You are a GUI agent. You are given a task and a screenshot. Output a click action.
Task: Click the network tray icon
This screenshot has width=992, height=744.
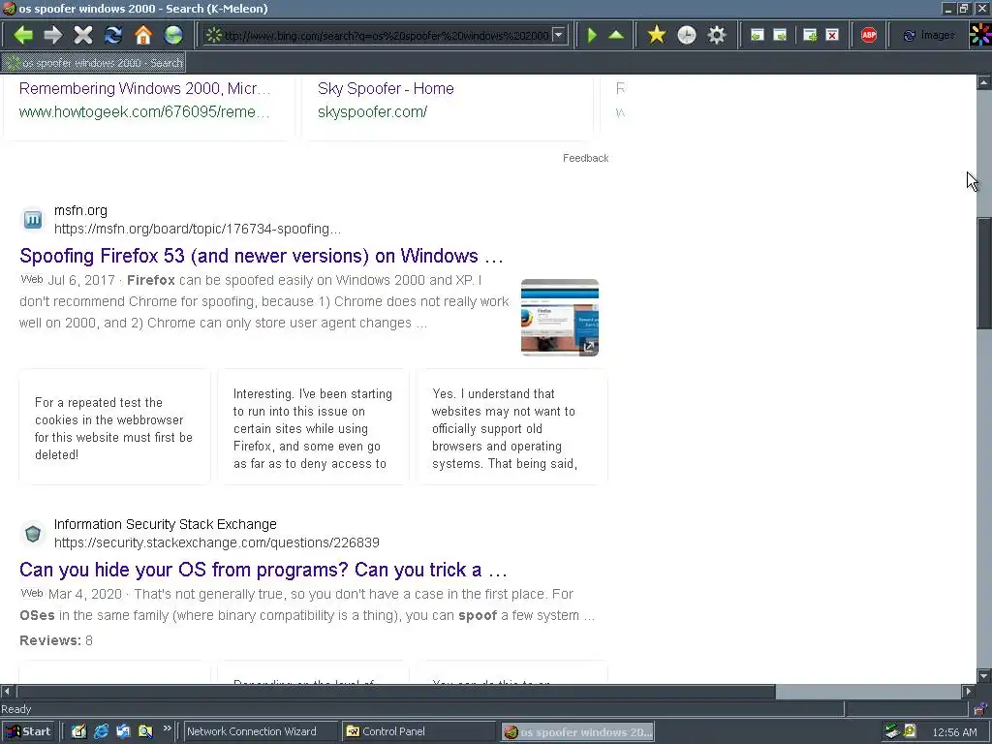[892, 731]
